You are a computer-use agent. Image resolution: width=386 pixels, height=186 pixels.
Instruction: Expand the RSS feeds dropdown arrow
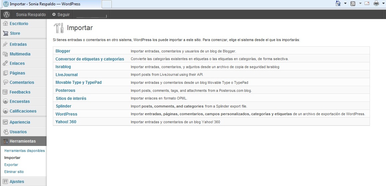point(360,4)
